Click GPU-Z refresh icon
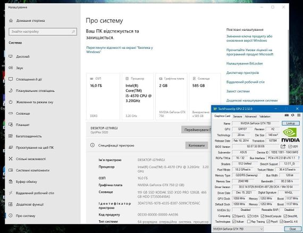Screen dimensions: 303x233 [293, 115]
